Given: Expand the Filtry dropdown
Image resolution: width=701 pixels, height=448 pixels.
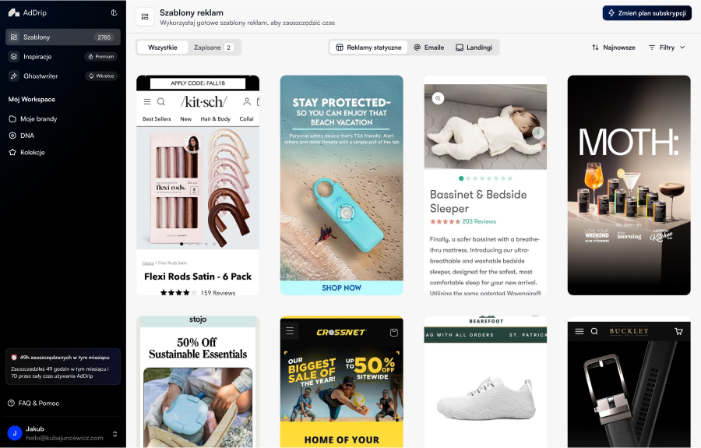Looking at the screenshot, I should pos(667,48).
